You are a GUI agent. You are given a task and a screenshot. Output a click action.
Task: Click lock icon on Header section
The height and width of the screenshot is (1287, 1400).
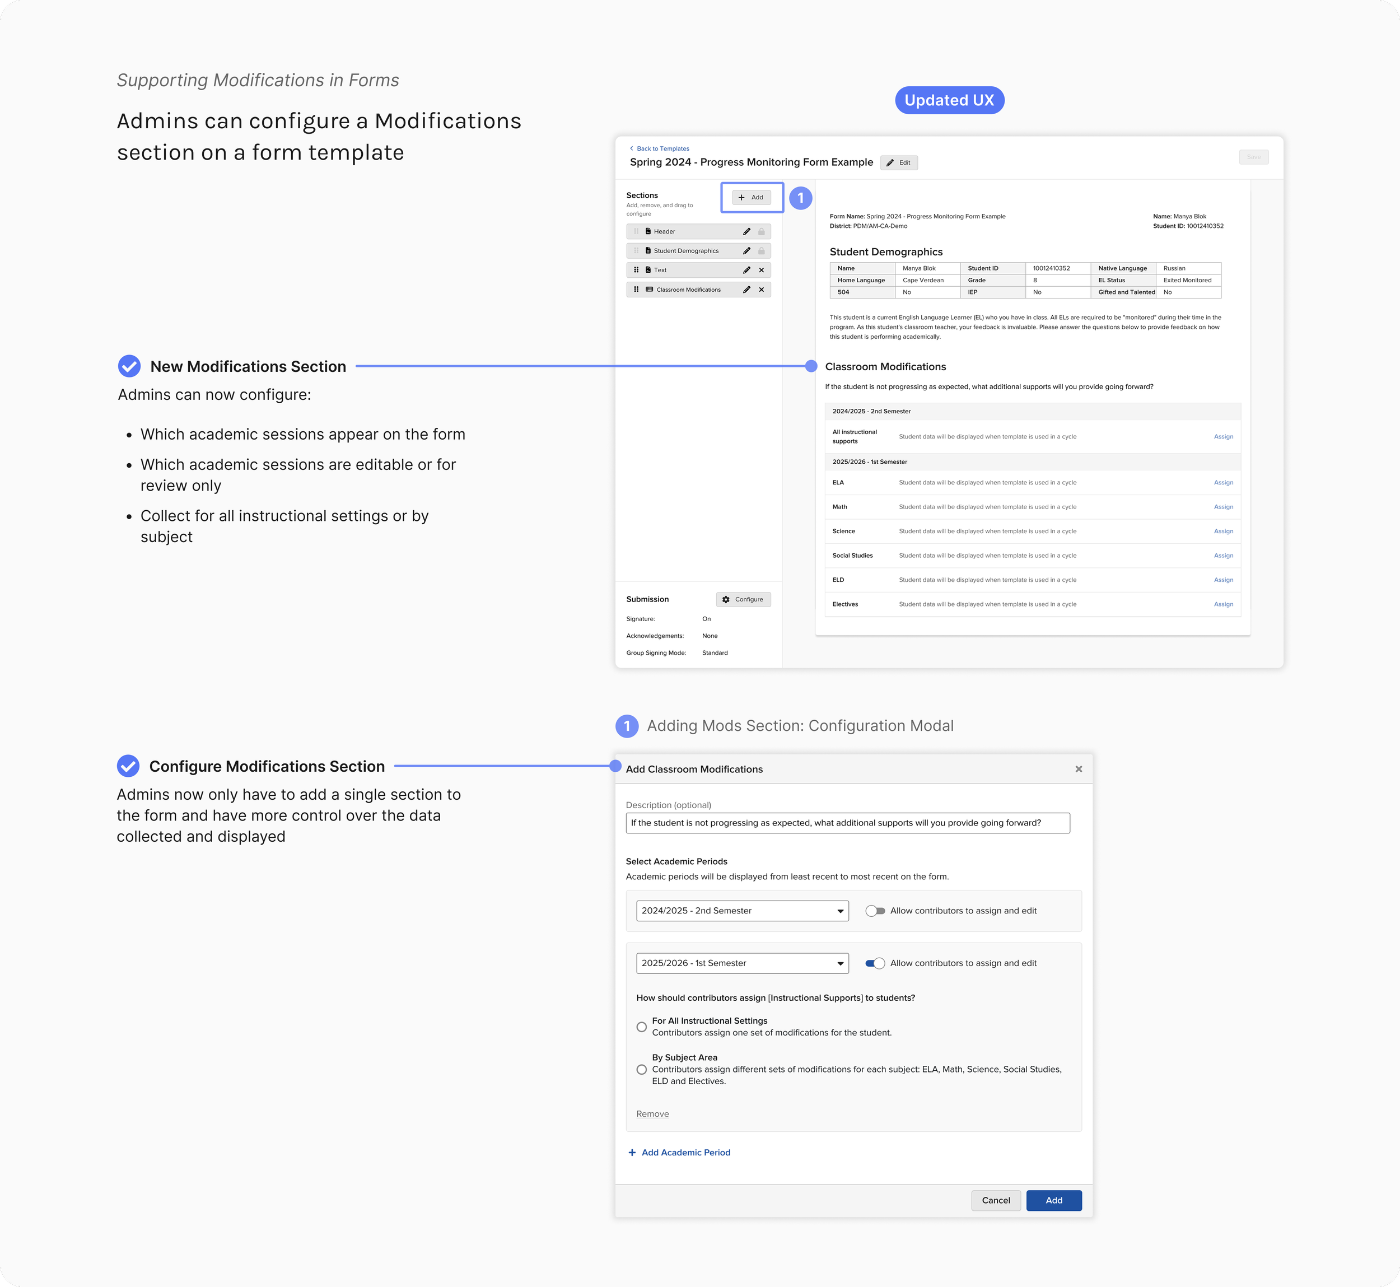pyautogui.click(x=761, y=231)
